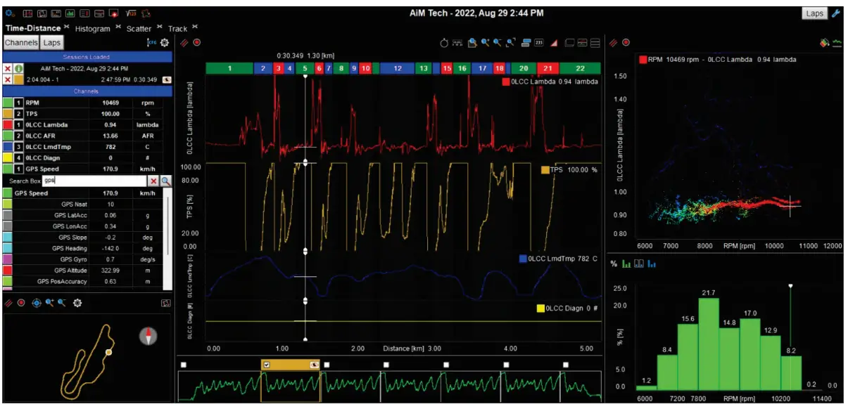Select track segment 12 in the segment bar
848x409 pixels.
[398, 68]
